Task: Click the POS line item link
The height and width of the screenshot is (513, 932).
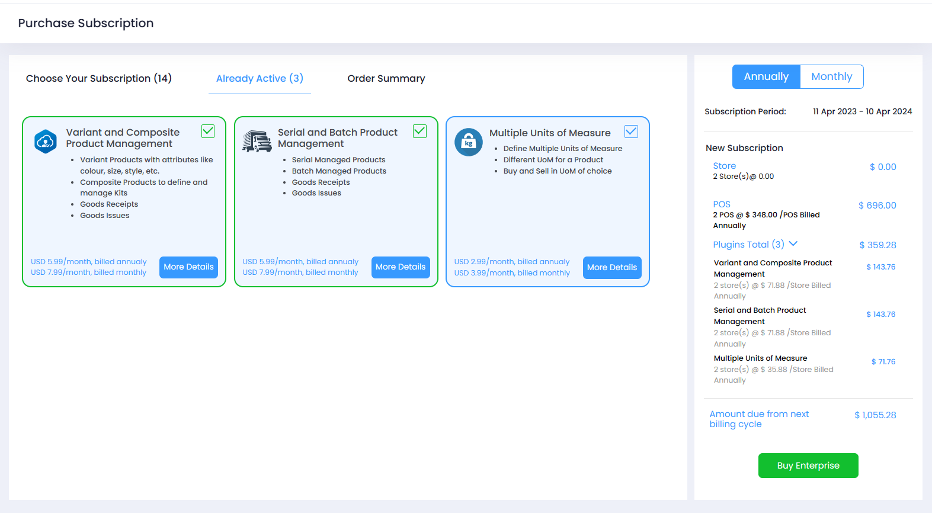Action: point(722,204)
